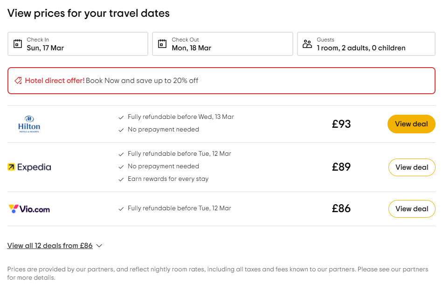Click the Check Out calendar icon
This screenshot has width=443, height=290.
click(162, 44)
